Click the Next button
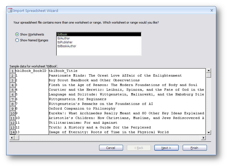This screenshot has height=167, width=228. click(x=166, y=148)
